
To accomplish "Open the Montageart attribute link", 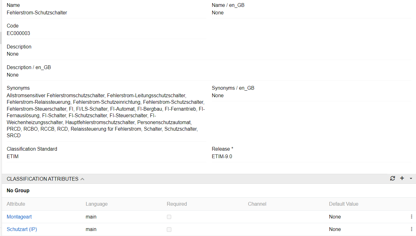I will (19, 217).
